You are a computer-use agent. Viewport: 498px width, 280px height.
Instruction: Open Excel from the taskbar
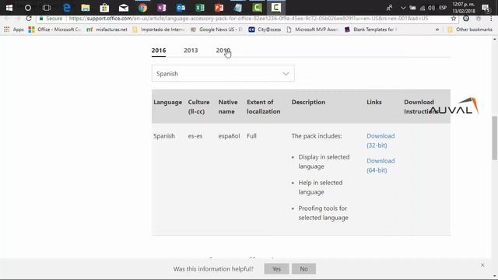click(x=200, y=8)
